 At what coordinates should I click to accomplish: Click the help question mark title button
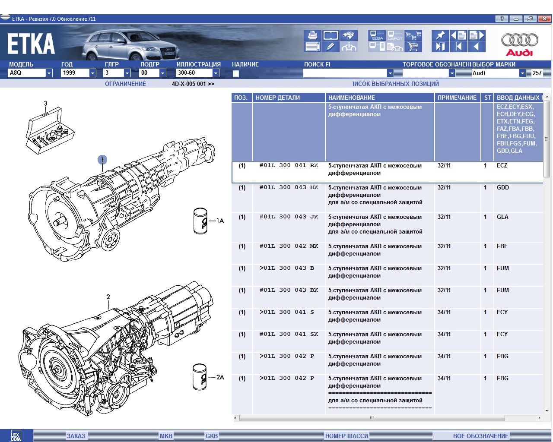(x=502, y=19)
